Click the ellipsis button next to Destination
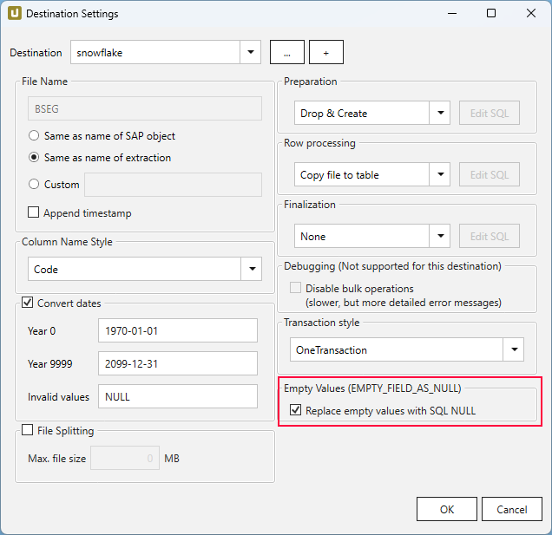Viewport: 552px width, 535px height. (287, 52)
